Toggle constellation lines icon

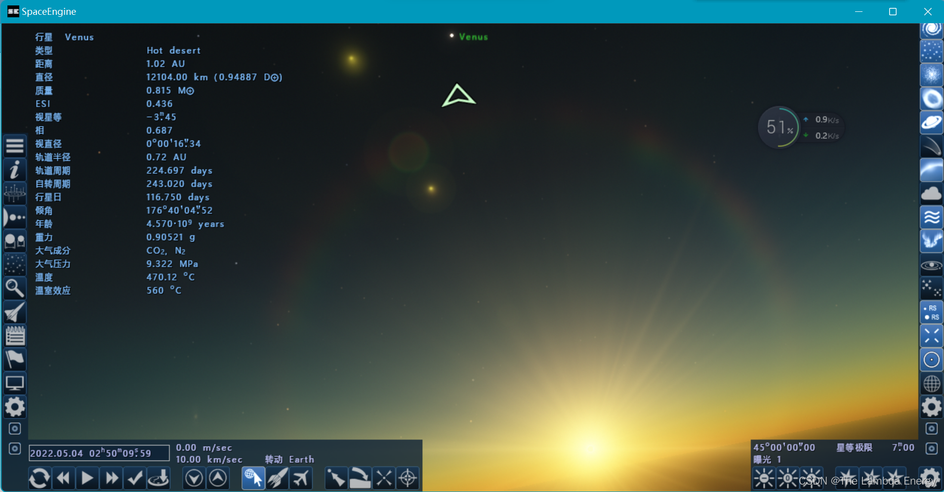coord(932,288)
